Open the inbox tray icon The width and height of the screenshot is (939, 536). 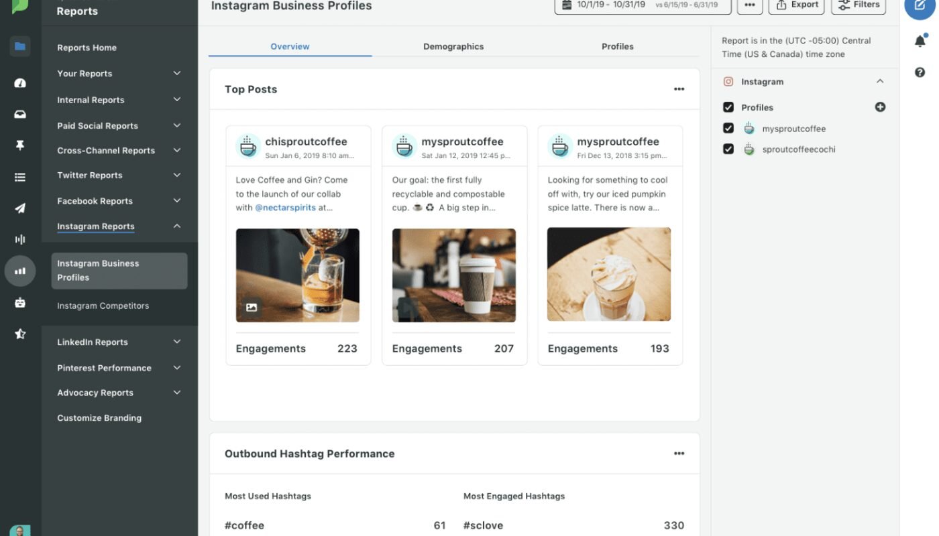tap(20, 115)
